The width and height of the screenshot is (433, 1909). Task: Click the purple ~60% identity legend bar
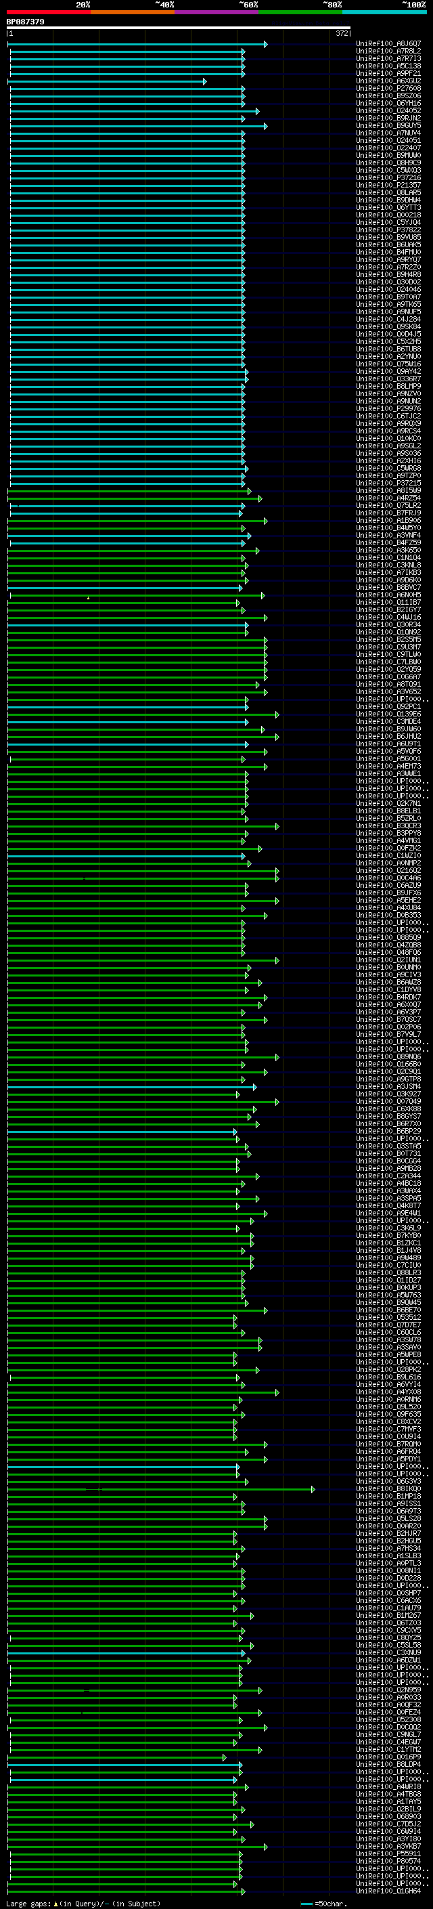tap(217, 12)
